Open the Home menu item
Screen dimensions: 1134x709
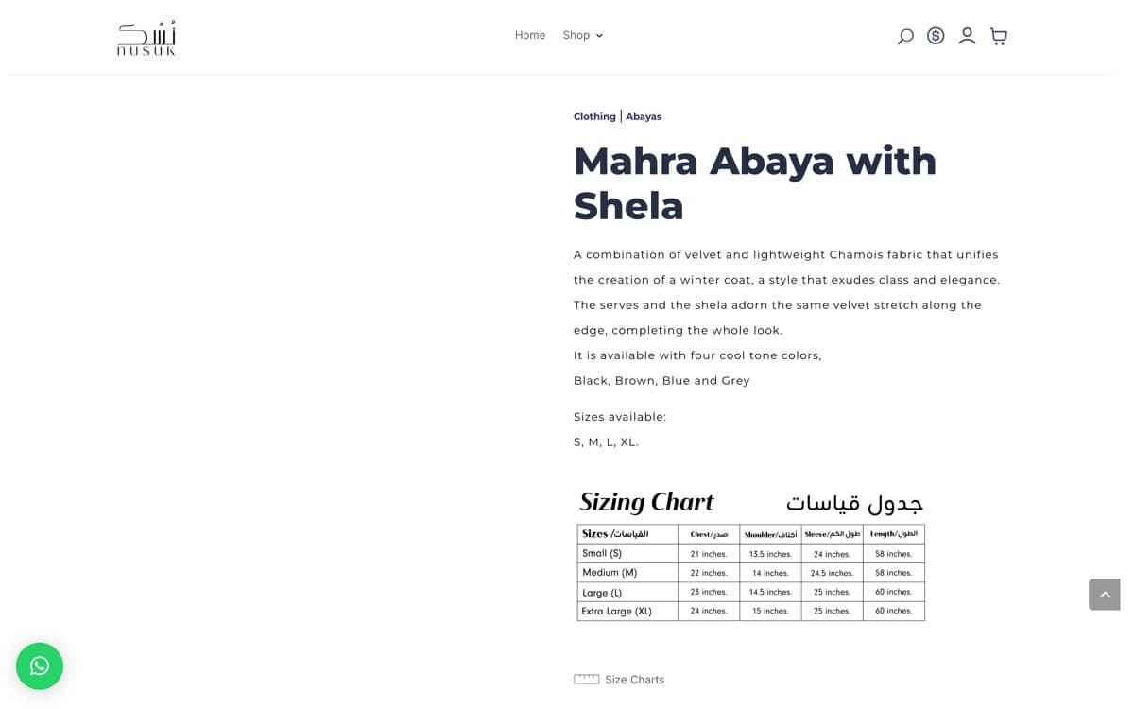(x=530, y=35)
